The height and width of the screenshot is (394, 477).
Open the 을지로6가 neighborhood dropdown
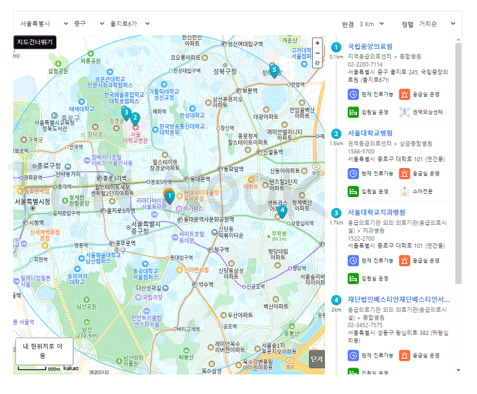[130, 24]
